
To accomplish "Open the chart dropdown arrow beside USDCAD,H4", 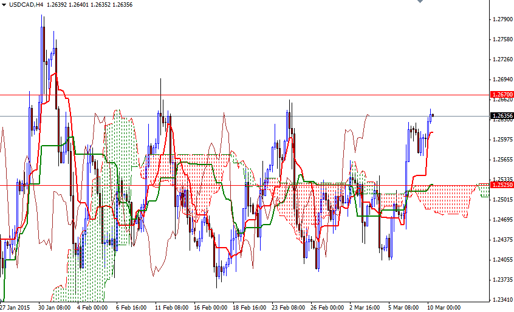I will pyautogui.click(x=4, y=5).
